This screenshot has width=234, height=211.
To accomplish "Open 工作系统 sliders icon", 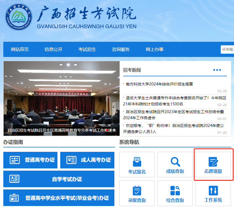I will point(213,191).
